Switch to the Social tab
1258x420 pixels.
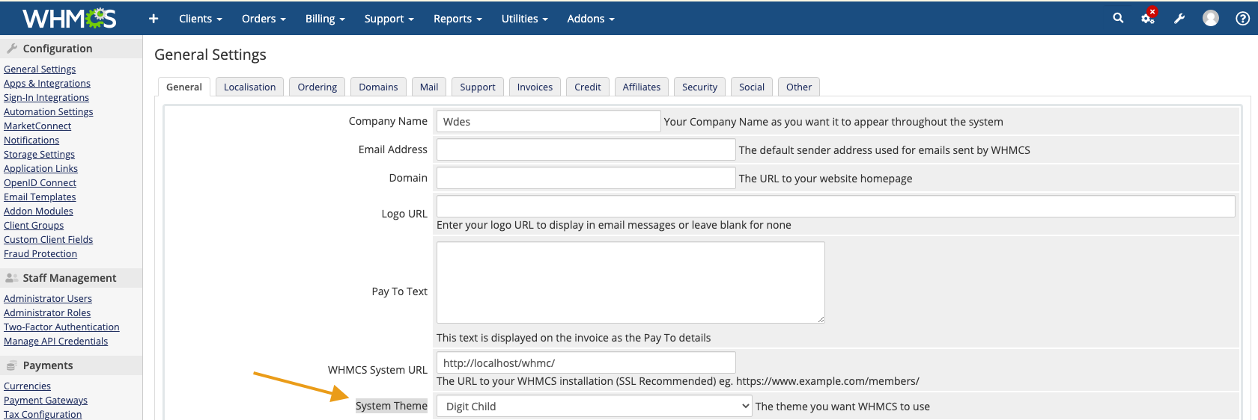752,87
